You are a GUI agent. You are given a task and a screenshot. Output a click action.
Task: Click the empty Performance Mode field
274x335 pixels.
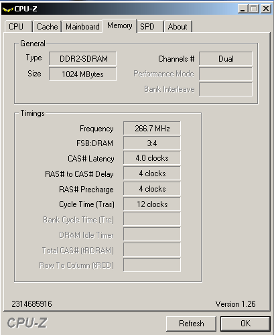point(226,74)
